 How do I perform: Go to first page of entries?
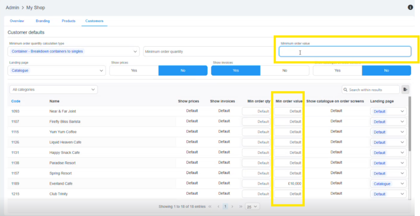point(210,207)
